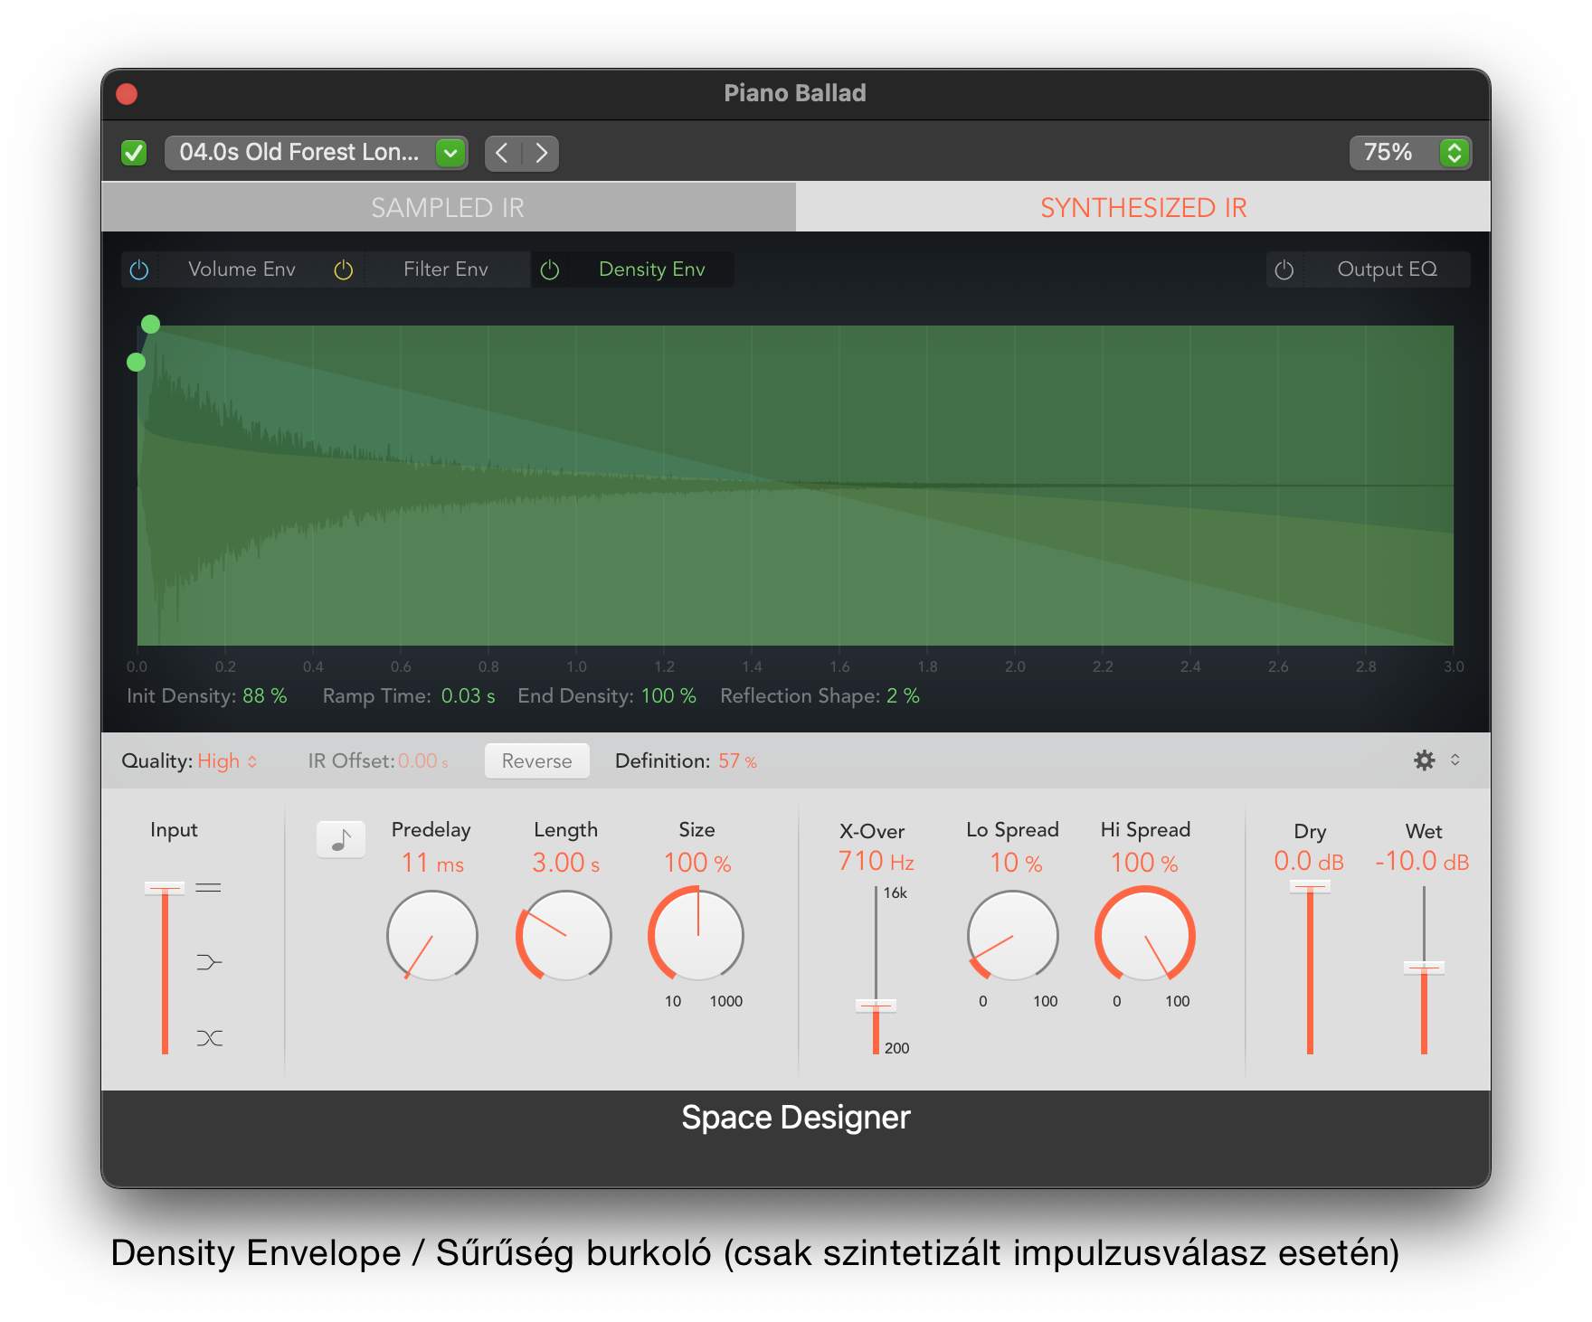The width and height of the screenshot is (1592, 1322).
Task: Select the stereo input mode icon
Action: (209, 888)
